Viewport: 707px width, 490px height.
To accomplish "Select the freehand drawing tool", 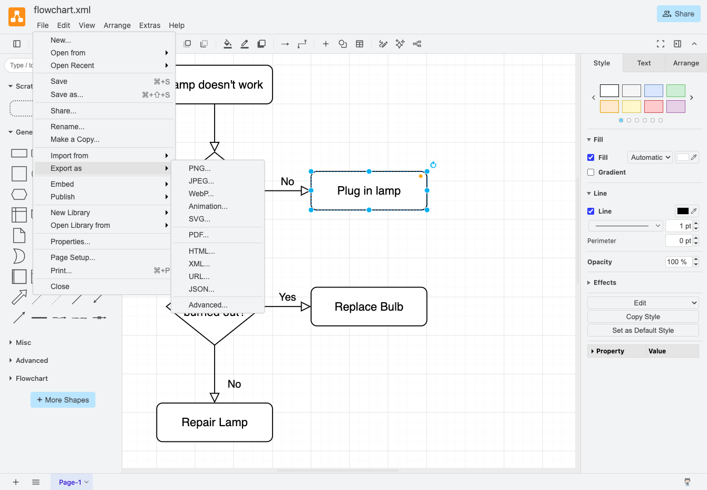I will tap(383, 44).
